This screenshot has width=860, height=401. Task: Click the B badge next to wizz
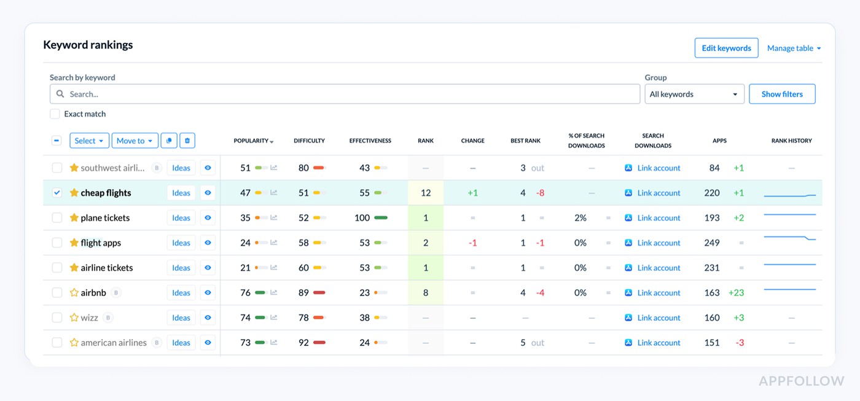(x=108, y=317)
